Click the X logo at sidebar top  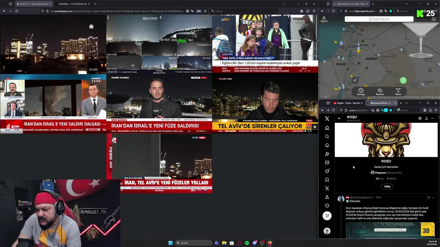point(327,118)
